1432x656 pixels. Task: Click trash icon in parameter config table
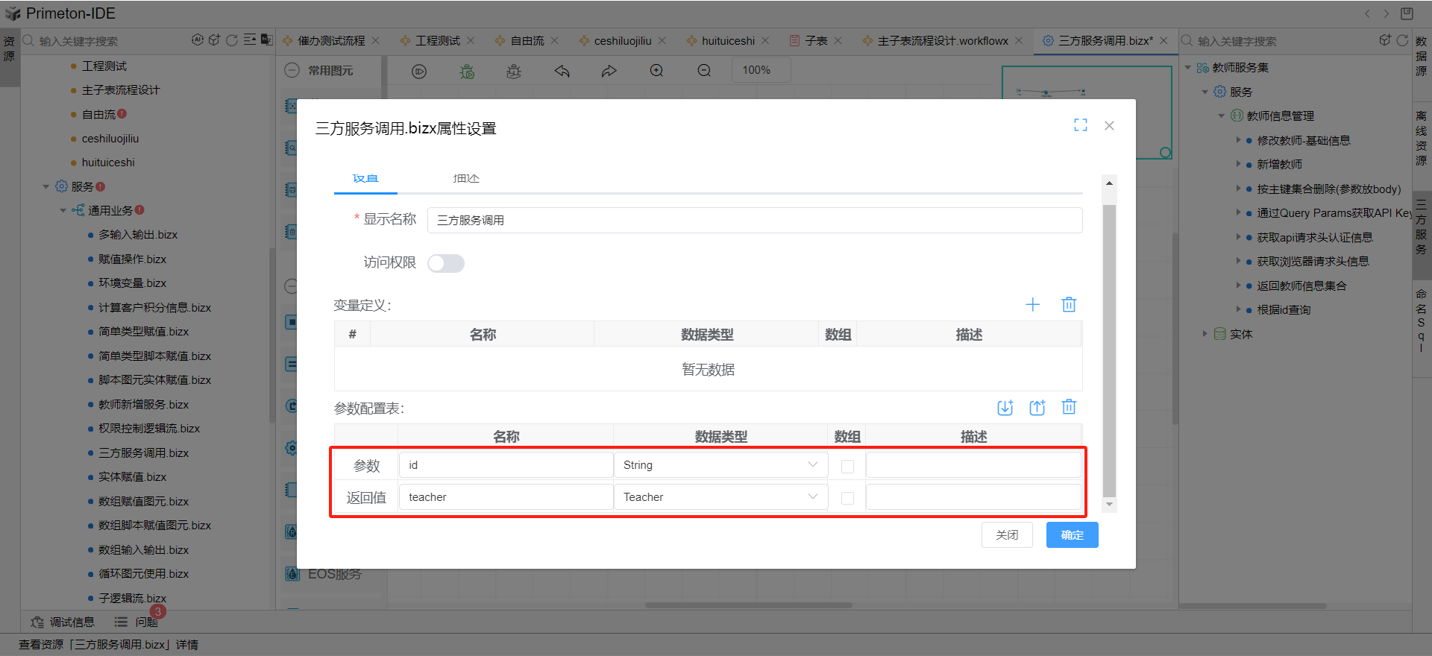tap(1069, 407)
